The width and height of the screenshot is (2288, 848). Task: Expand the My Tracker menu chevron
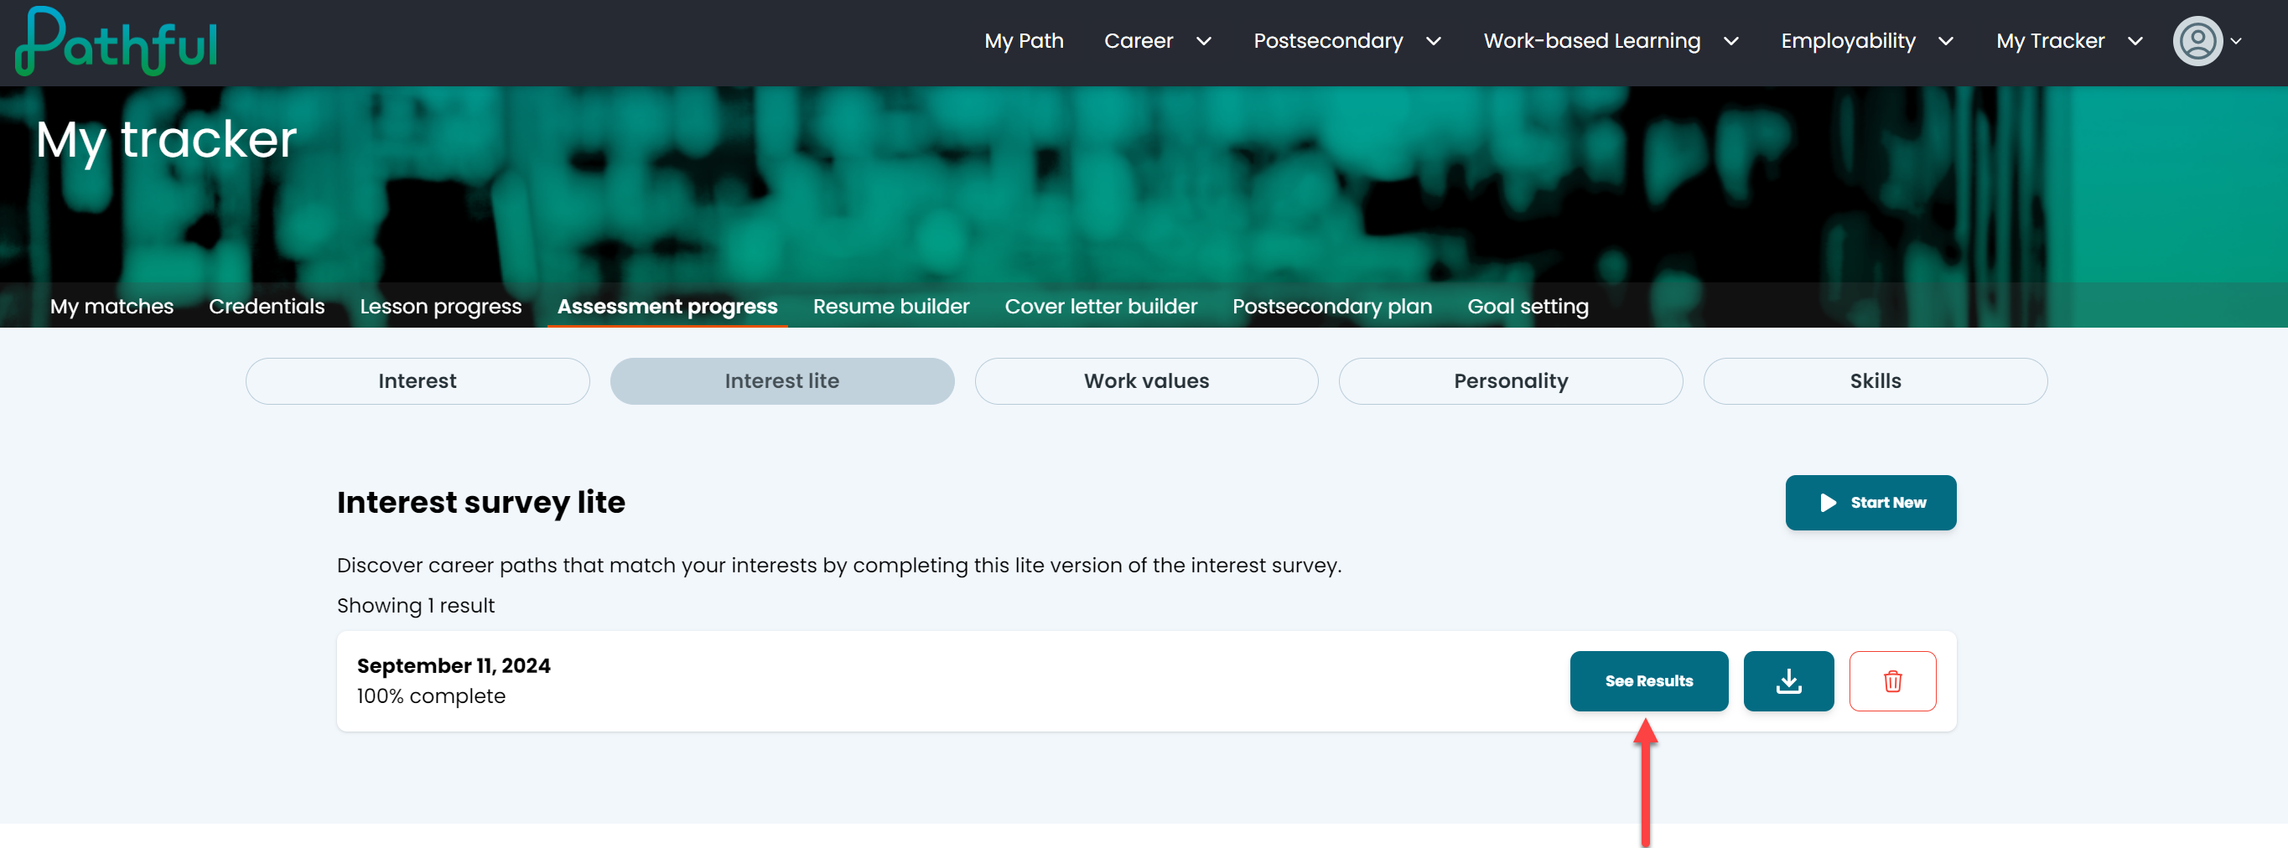(x=2135, y=42)
